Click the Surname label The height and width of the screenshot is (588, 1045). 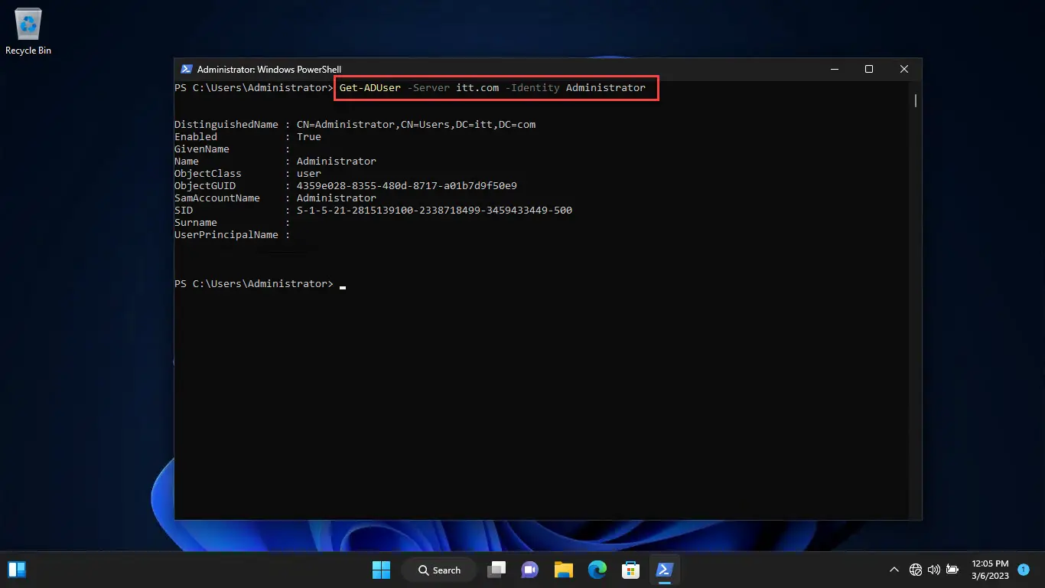tap(196, 223)
